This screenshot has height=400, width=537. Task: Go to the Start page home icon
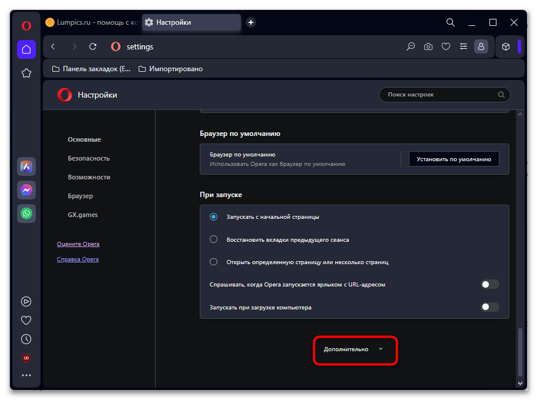26,49
